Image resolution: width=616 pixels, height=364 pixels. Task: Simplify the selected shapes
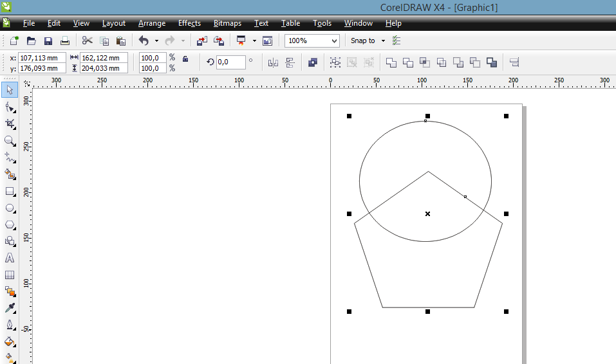442,62
